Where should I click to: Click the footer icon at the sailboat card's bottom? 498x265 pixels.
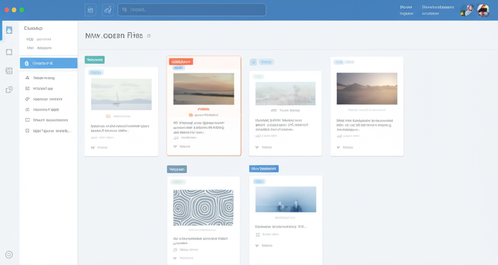coord(93,148)
